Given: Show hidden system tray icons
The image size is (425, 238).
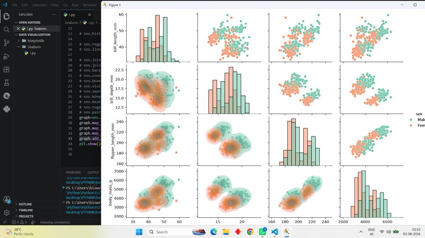Looking at the screenshot, I should coord(361,232).
